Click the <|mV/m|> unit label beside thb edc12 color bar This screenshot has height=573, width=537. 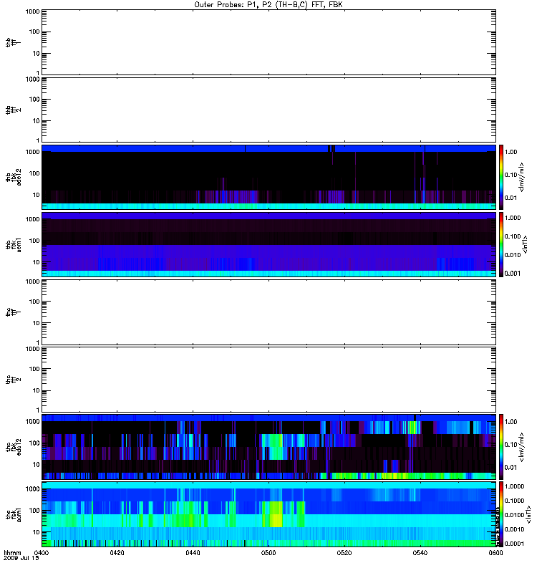[522, 177]
